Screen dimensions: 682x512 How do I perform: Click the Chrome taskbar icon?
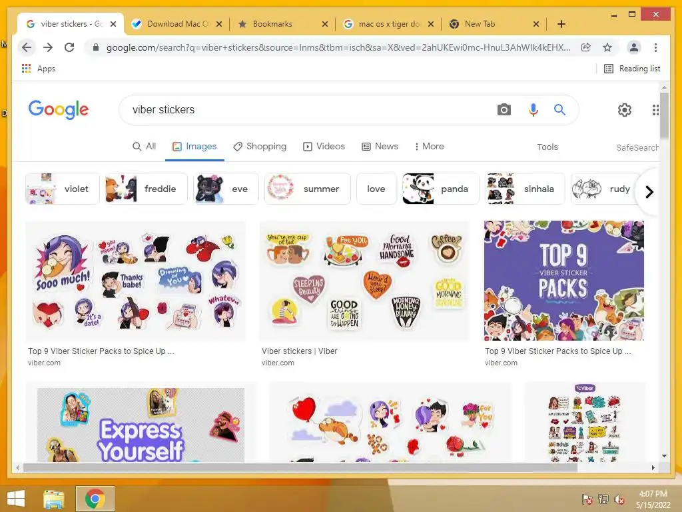pos(95,499)
